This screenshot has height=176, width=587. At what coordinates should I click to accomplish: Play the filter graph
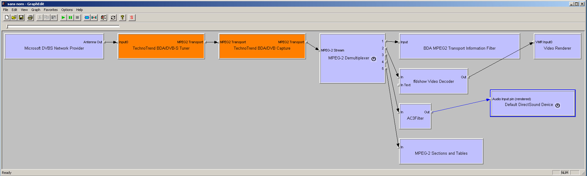click(x=63, y=18)
